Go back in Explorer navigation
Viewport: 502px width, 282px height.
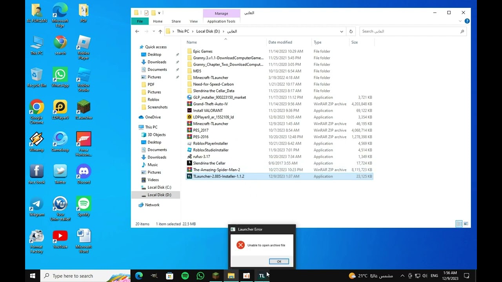pyautogui.click(x=137, y=31)
